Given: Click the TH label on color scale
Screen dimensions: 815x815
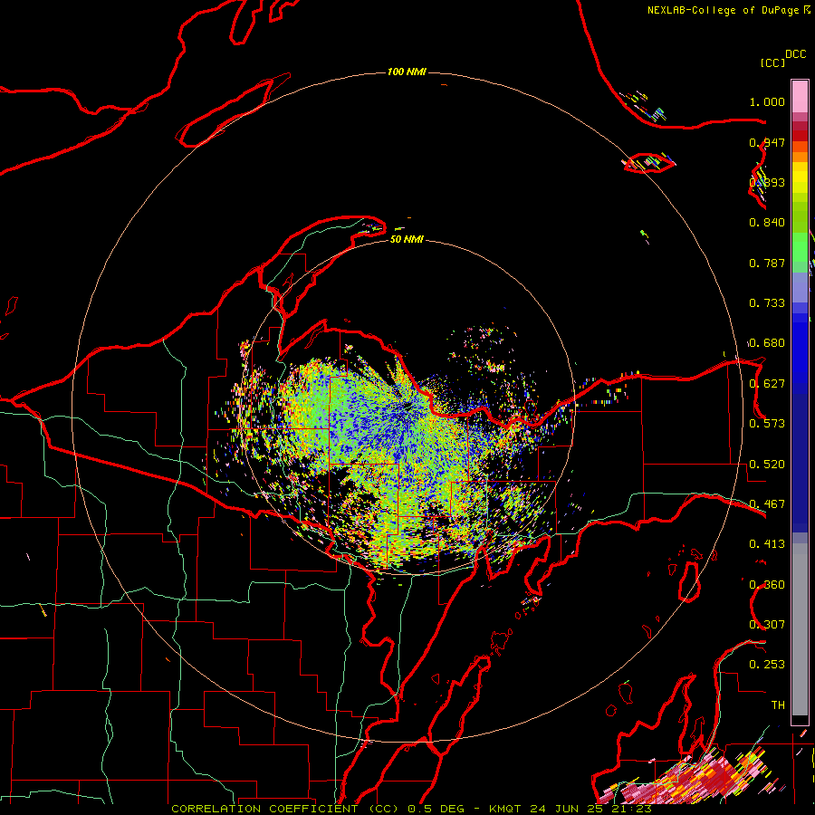Looking at the screenshot, I should click(x=778, y=705).
